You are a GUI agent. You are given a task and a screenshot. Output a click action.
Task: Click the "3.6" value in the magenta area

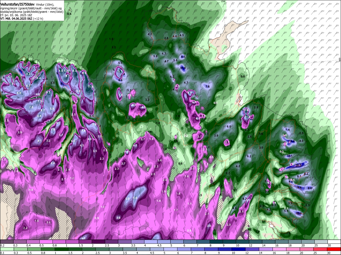click(119, 218)
